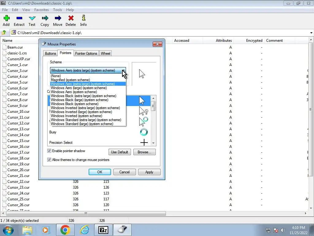Collapse the Scheme combo box dropdown arrow
Image resolution: width=314 pixels, height=236 pixels.
coord(124,70)
